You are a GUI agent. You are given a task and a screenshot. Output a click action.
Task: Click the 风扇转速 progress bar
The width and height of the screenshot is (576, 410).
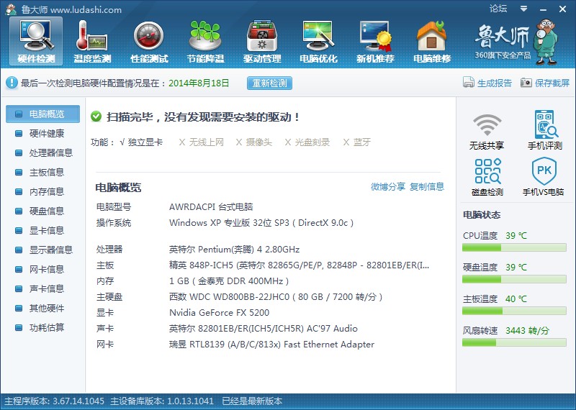pos(514,342)
